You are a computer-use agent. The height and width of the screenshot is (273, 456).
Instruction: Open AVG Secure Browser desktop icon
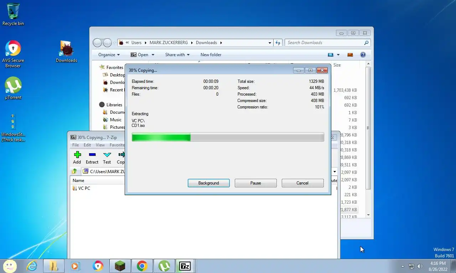click(x=13, y=54)
